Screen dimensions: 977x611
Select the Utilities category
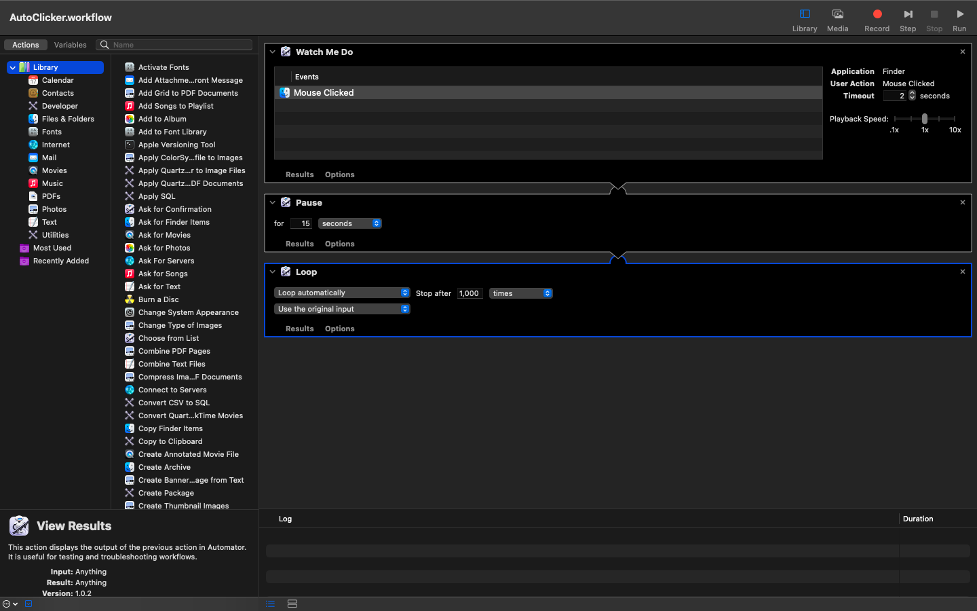click(55, 235)
